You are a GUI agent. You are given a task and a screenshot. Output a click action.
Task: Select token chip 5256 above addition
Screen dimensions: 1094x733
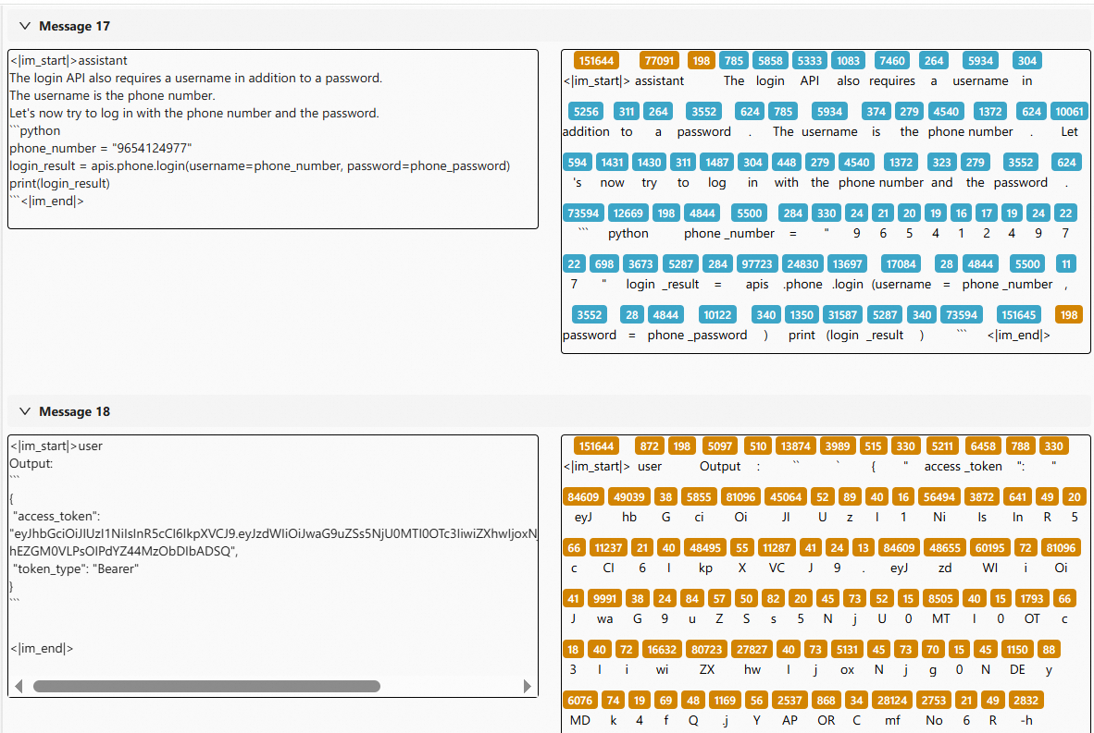point(586,112)
